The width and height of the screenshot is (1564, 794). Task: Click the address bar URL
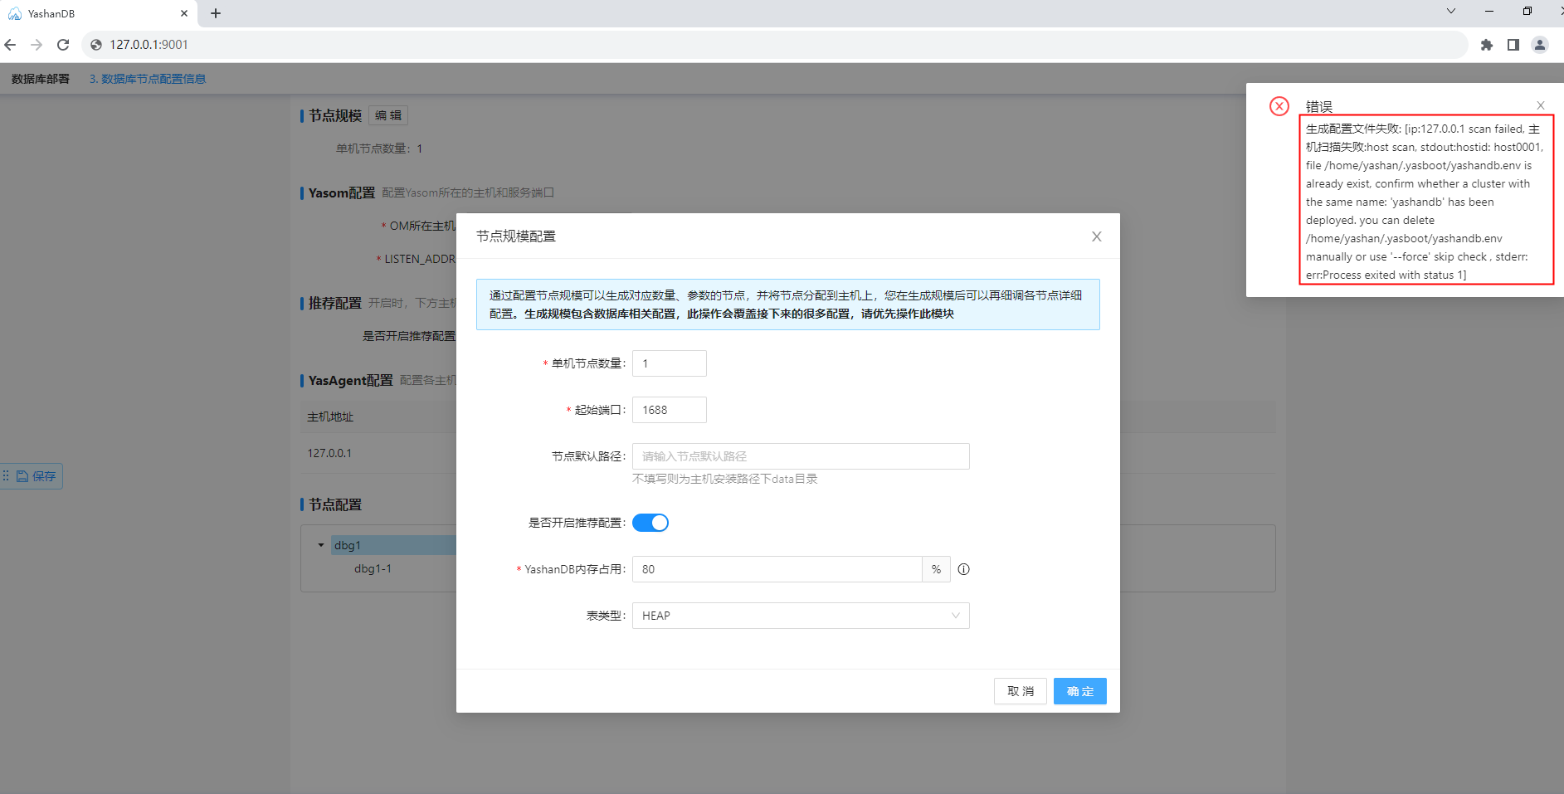pyautogui.click(x=149, y=45)
